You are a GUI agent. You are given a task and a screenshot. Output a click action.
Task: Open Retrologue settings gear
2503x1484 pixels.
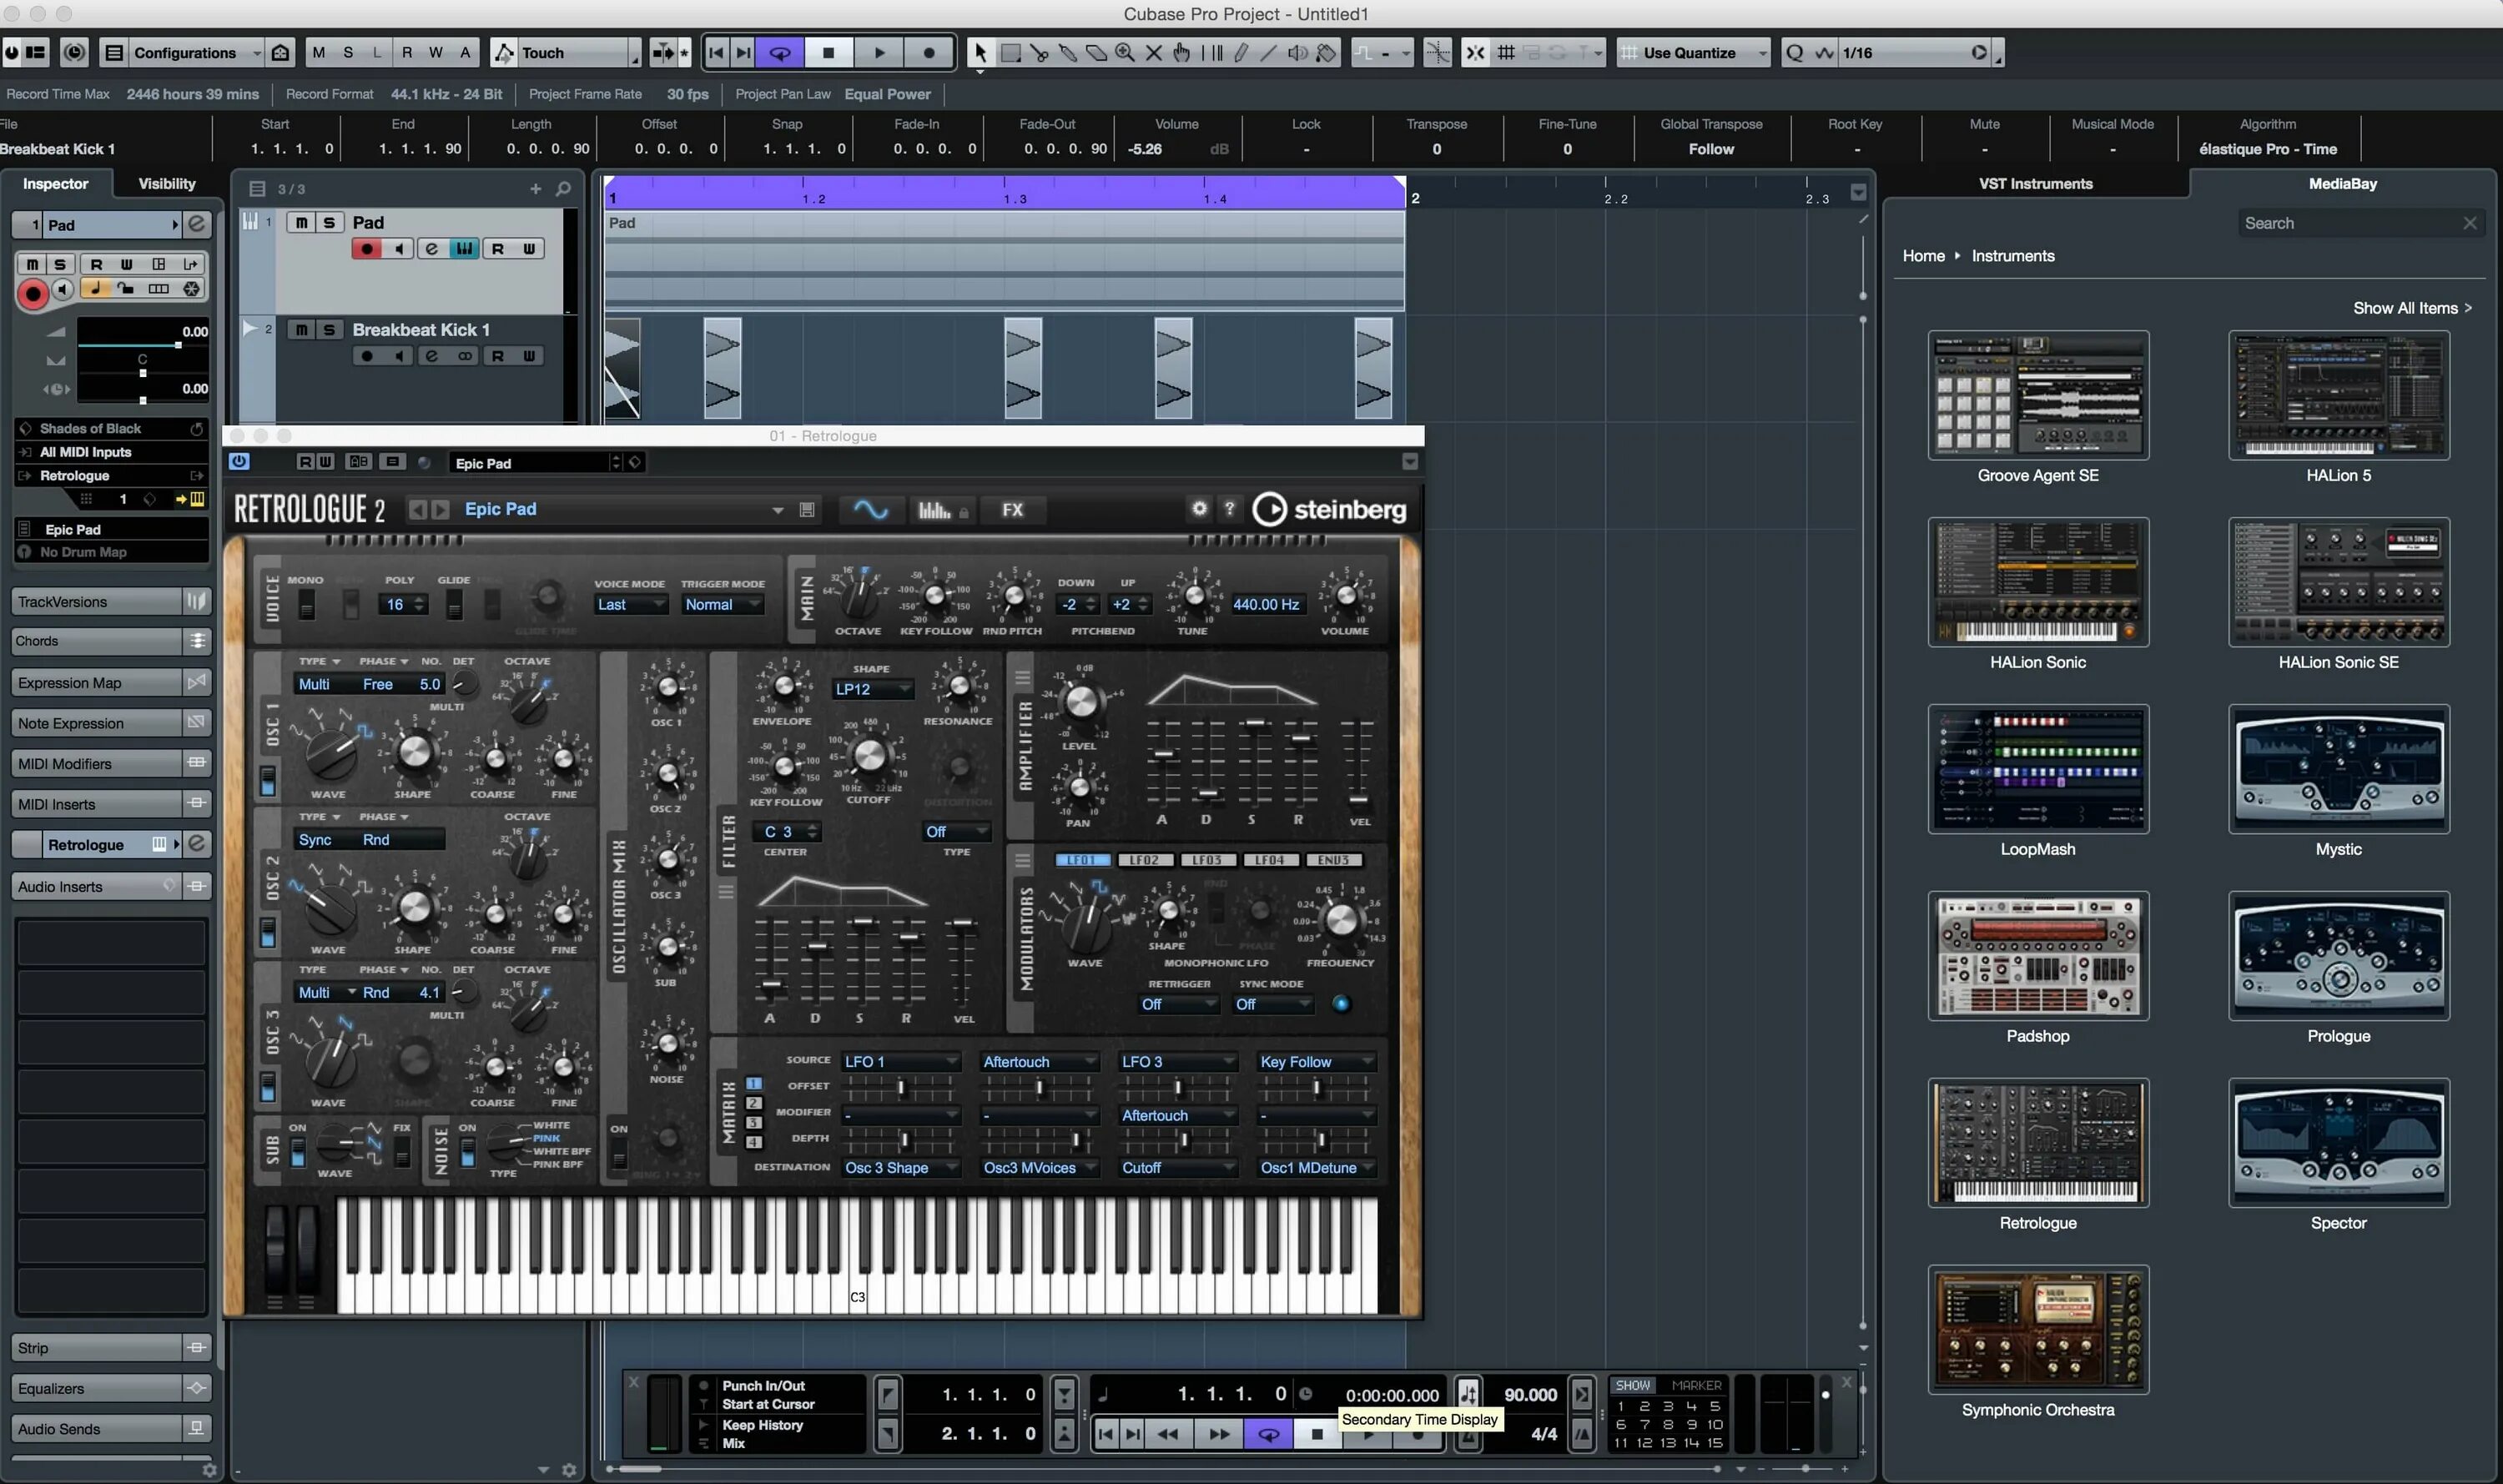(1199, 509)
